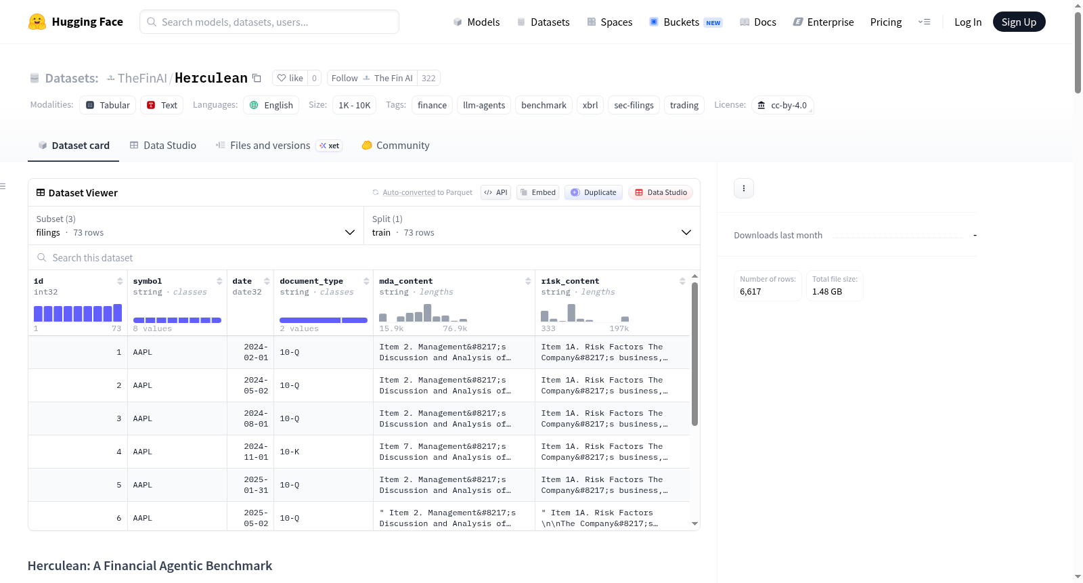Viewport: 1083px width, 583px height.
Task: Expand the Split train dropdown
Action: pos(532,225)
